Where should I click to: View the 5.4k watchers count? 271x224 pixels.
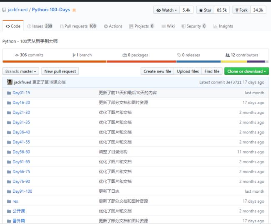tap(186, 10)
